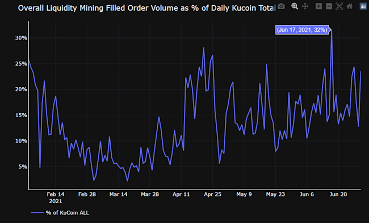Image resolution: width=369 pixels, height=223 pixels.
Task: Click the May 23 x-axis label
Action: click(275, 194)
